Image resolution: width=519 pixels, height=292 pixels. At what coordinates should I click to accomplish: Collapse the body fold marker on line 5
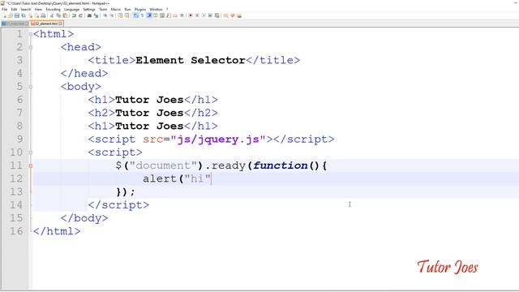31,87
